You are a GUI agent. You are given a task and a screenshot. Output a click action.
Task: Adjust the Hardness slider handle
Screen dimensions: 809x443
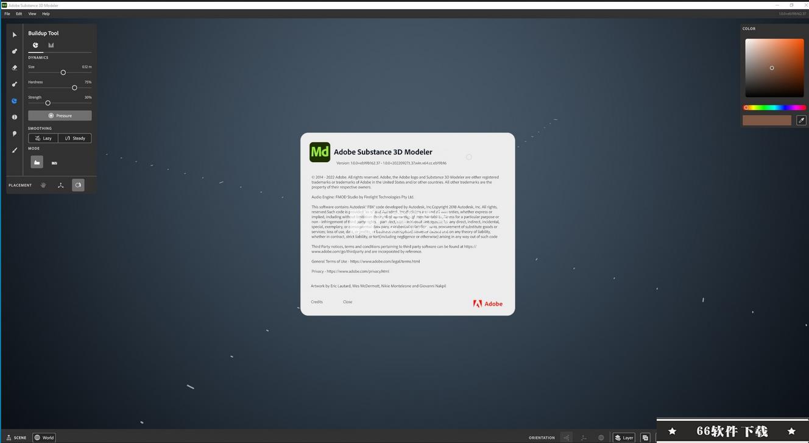coord(74,88)
